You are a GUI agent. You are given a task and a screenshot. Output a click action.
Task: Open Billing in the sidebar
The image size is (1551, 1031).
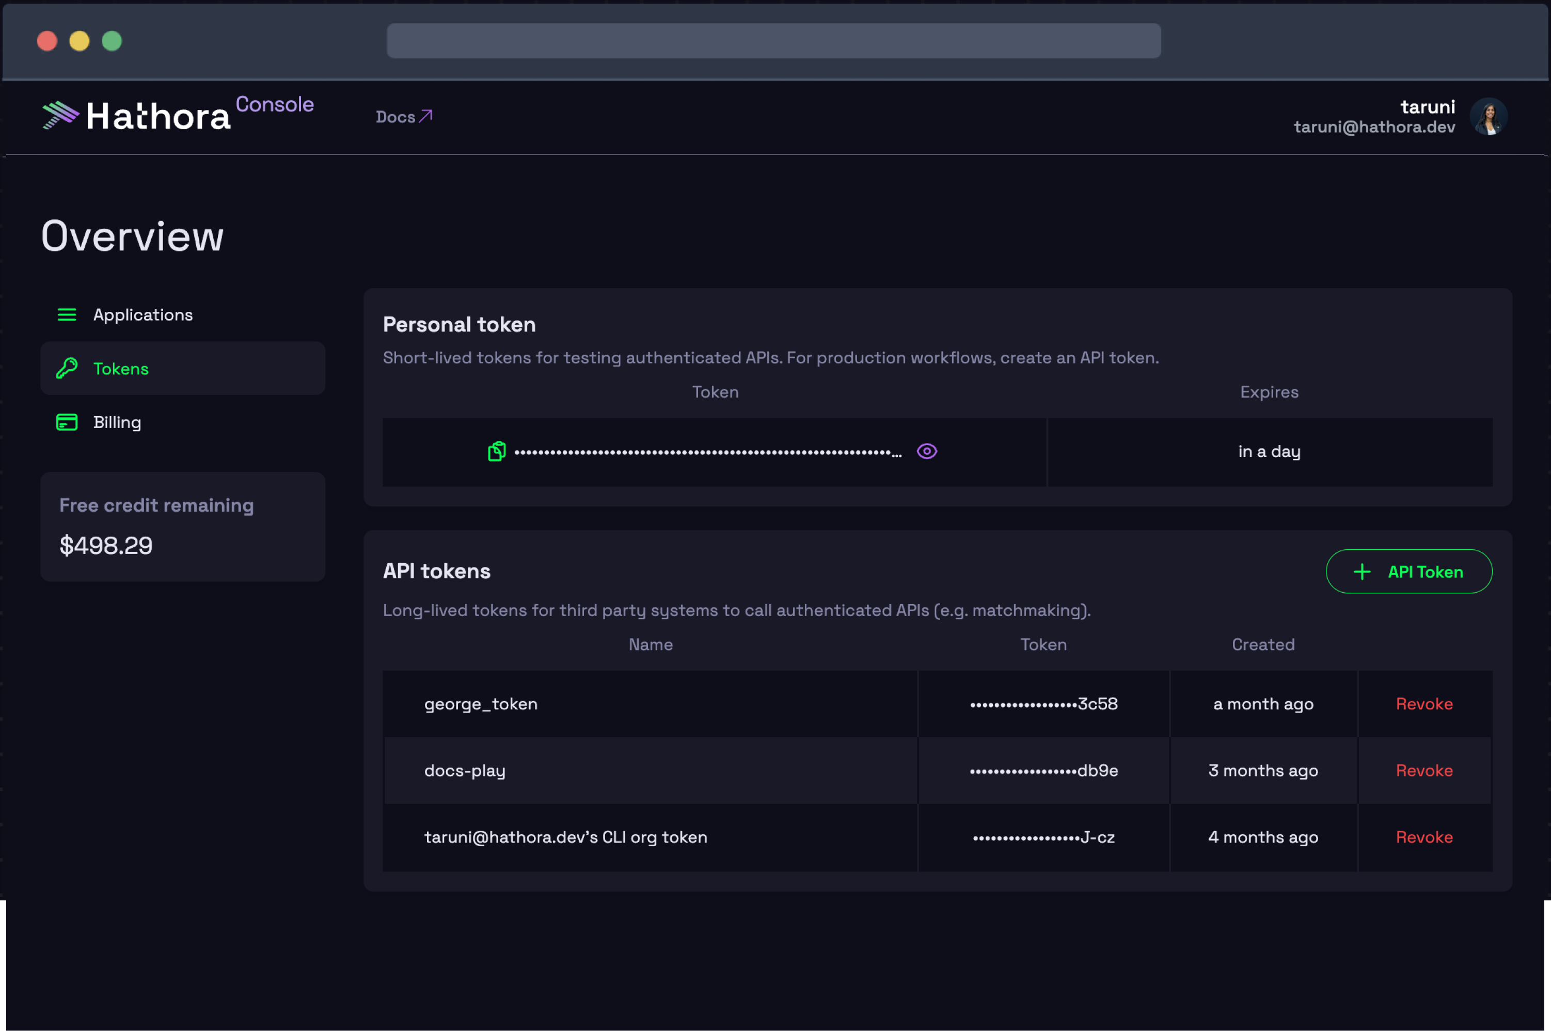(183, 422)
